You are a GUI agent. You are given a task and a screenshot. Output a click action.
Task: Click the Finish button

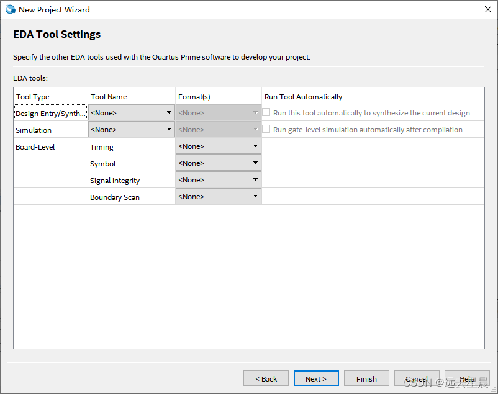point(366,378)
